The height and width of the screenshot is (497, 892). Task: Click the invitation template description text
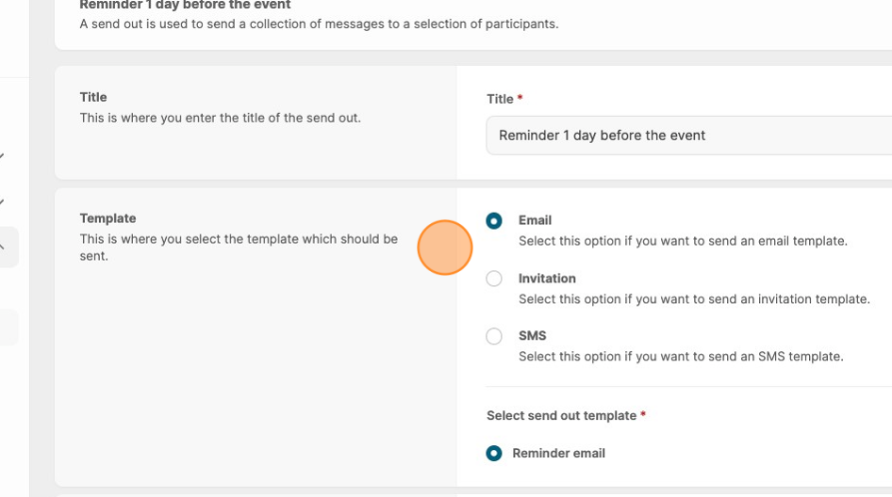click(x=693, y=299)
